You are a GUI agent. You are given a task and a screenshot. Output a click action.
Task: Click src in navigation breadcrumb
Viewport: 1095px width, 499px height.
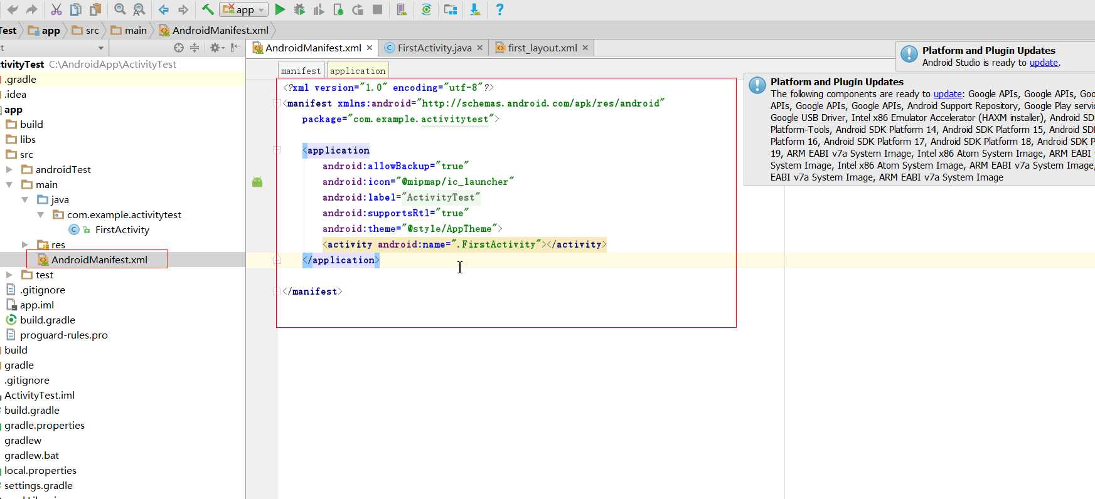pos(85,30)
